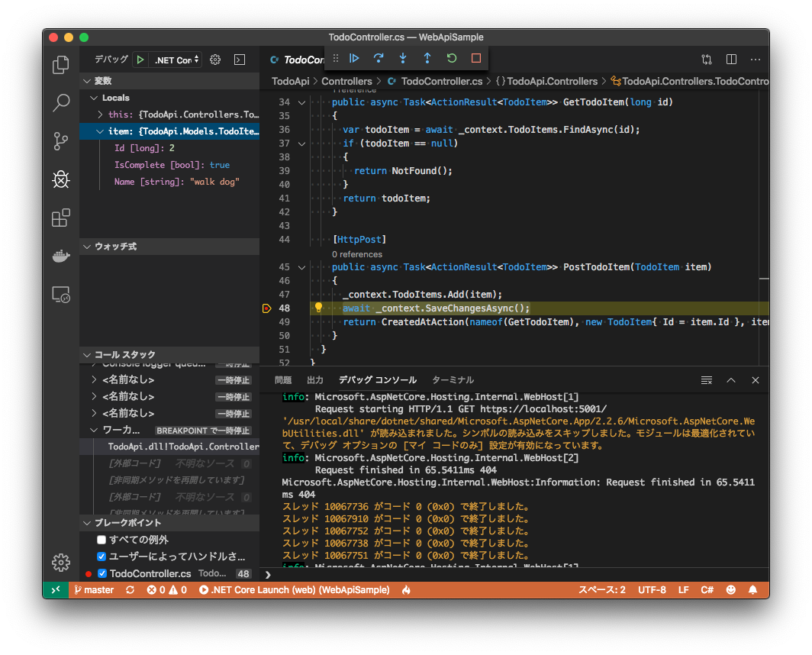Collapse the ブレークポイント section

click(x=87, y=523)
